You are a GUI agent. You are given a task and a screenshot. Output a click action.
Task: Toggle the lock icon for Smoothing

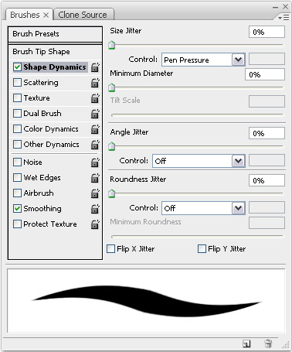95,209
